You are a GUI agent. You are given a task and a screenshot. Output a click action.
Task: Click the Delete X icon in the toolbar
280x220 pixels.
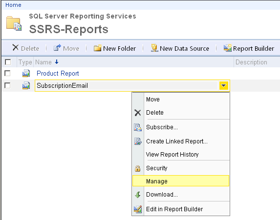[16, 48]
